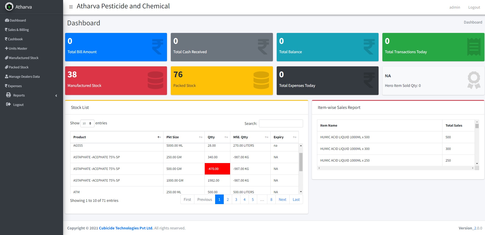Screen dimensions: 485x235
Task: Click the Manufactured Stock database icon
Action: (155, 80)
